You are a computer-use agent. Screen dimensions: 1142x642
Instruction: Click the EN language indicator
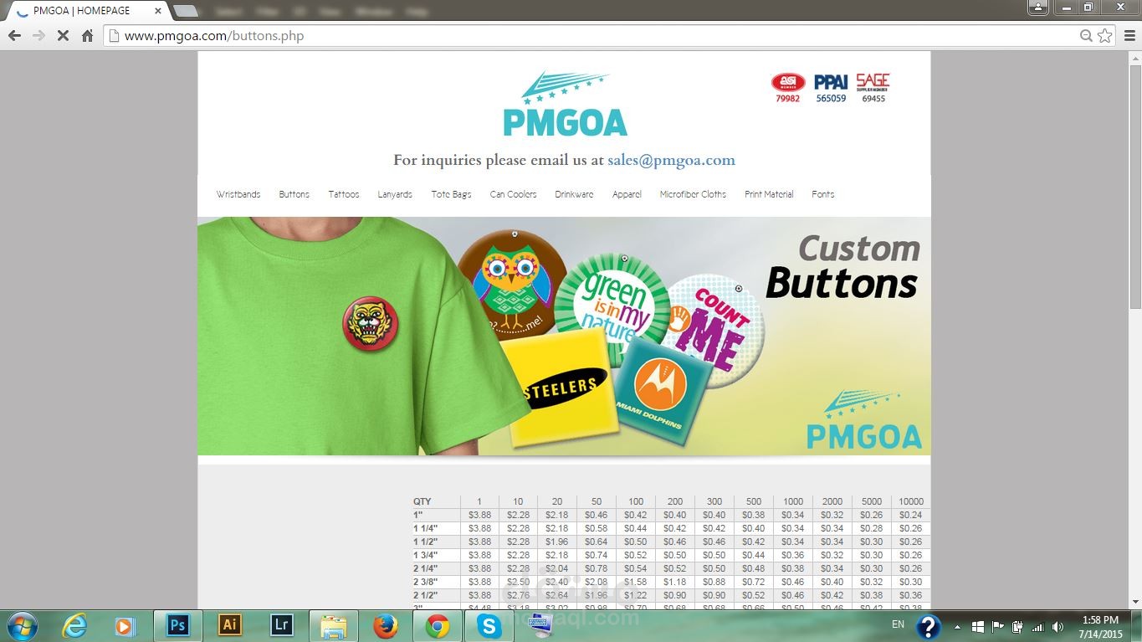coord(898,625)
